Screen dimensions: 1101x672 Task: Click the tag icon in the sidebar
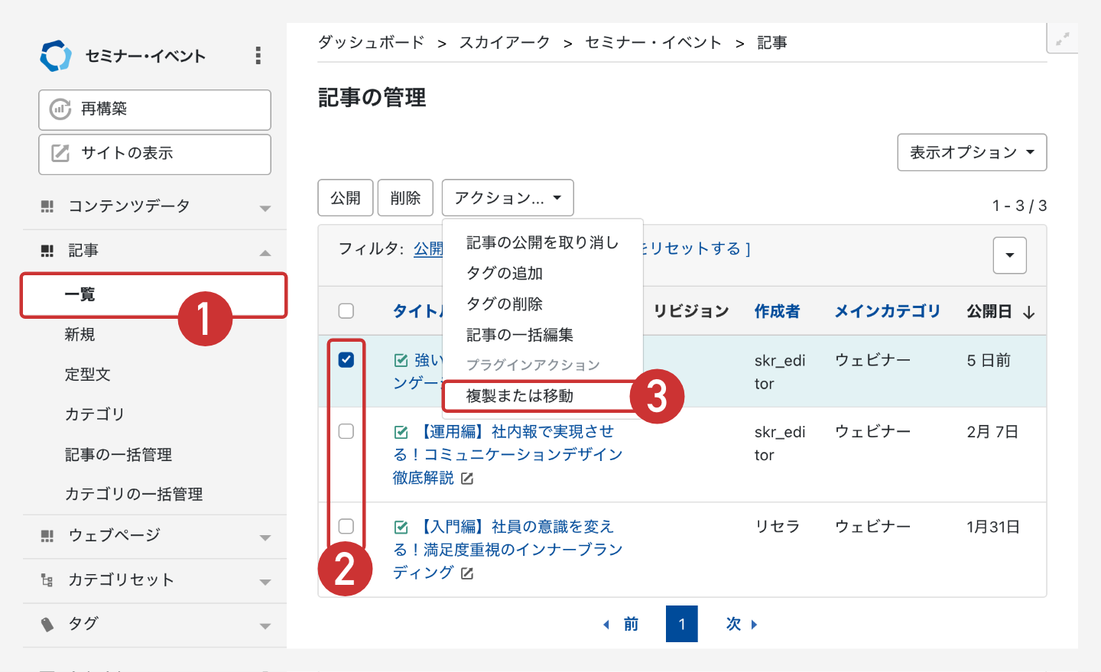point(47,625)
